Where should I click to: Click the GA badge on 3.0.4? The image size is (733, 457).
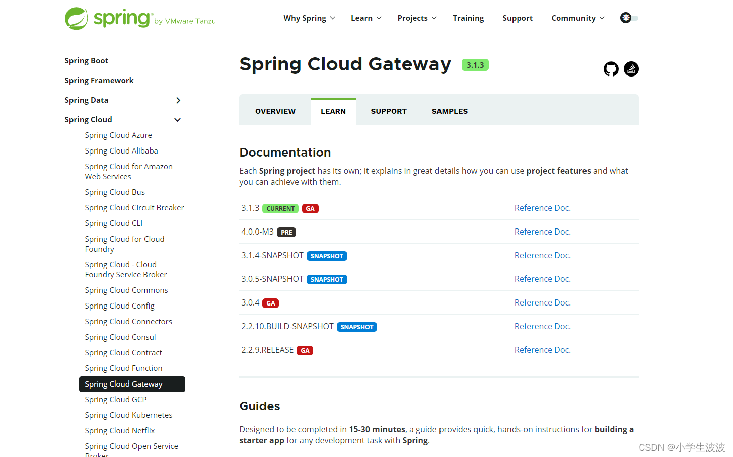tap(271, 303)
